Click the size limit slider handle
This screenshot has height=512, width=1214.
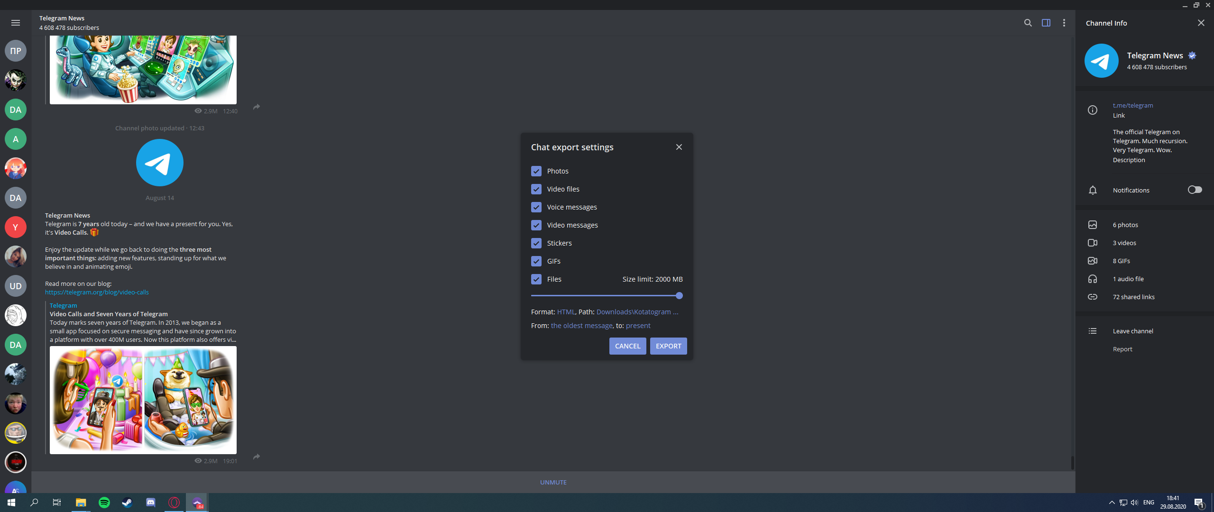[x=679, y=296]
